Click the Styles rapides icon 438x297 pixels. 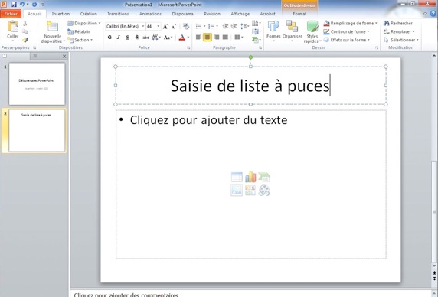[x=312, y=27]
